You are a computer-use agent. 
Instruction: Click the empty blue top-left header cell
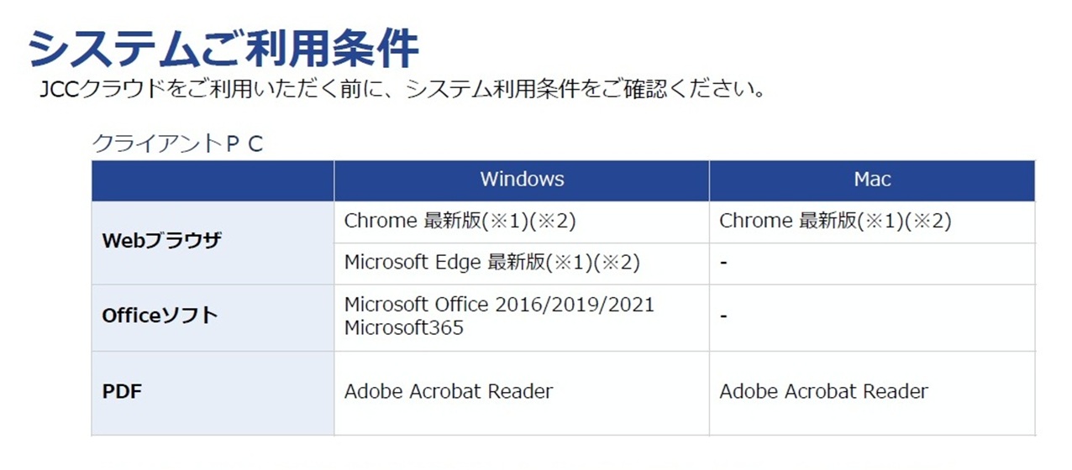coord(213,180)
